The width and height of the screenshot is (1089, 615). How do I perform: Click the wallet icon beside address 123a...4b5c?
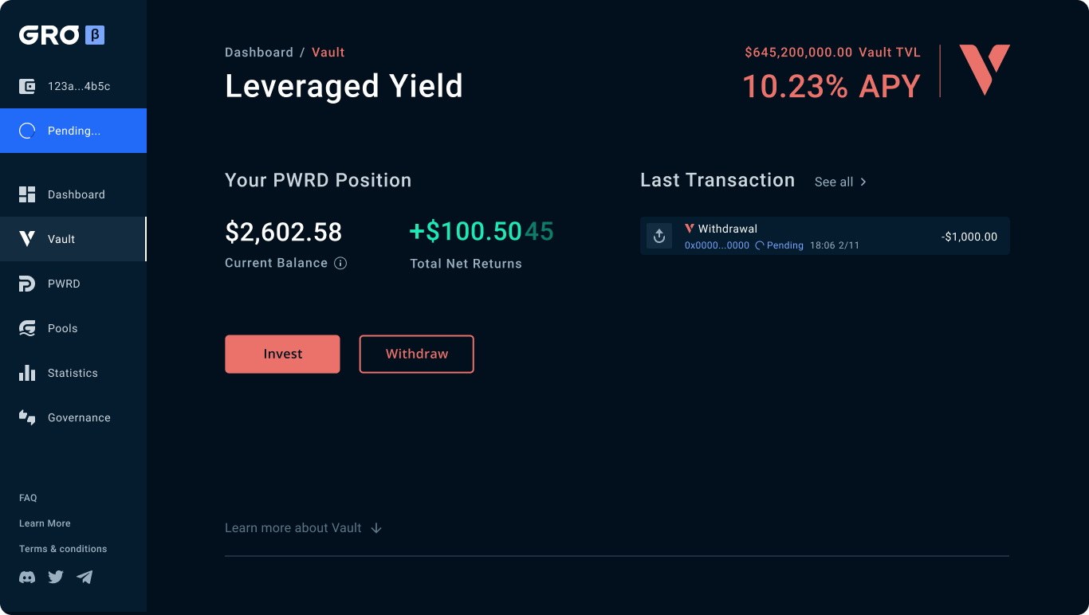(x=28, y=86)
